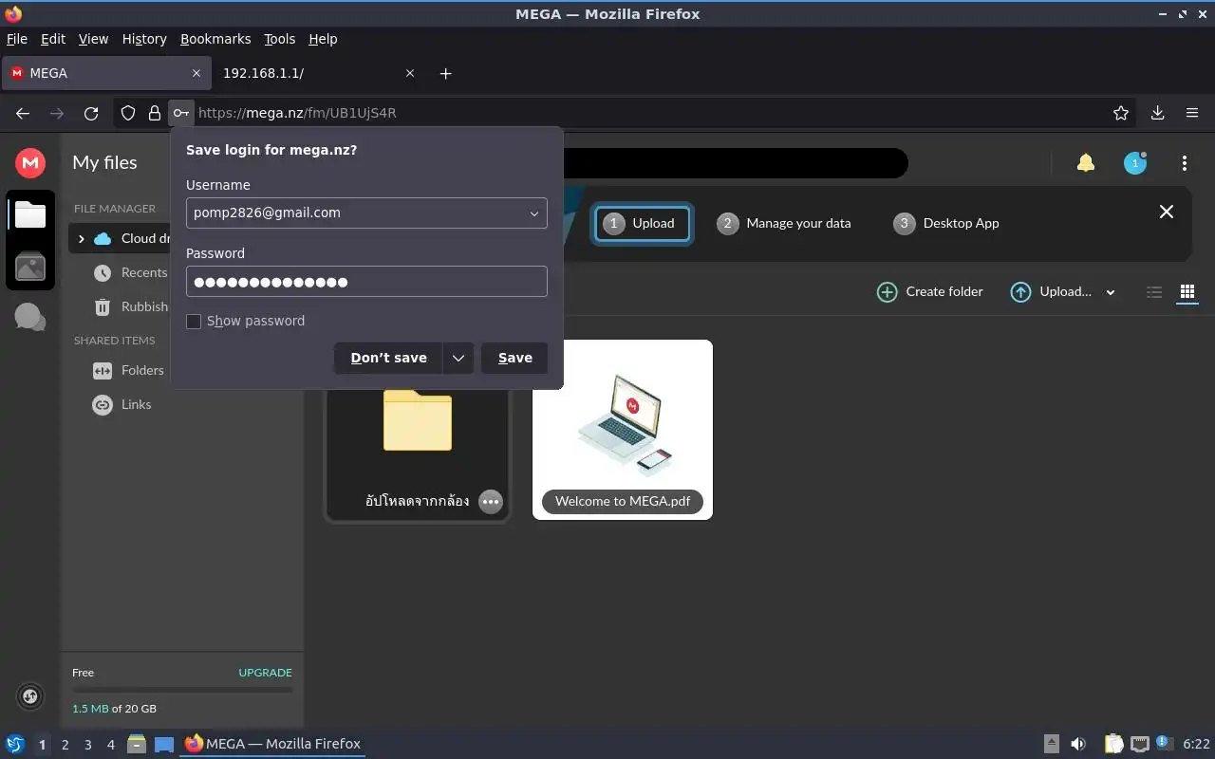Open the Tools menu
Viewport: 1215px width, 759px height.
280,39
